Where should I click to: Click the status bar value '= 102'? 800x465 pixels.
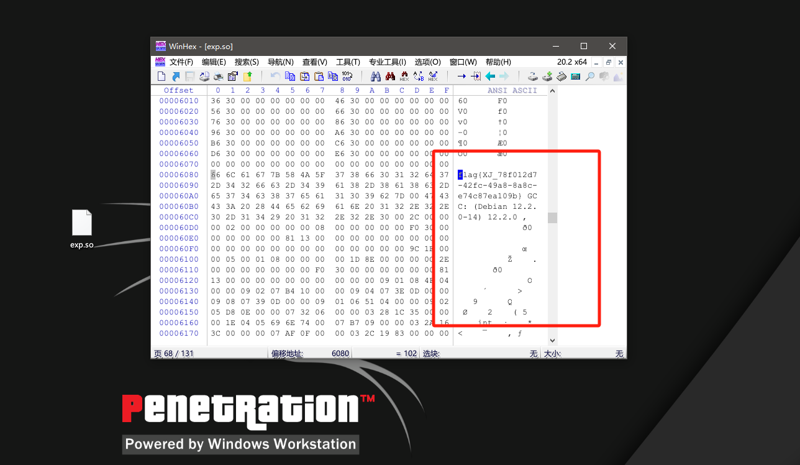pos(406,354)
